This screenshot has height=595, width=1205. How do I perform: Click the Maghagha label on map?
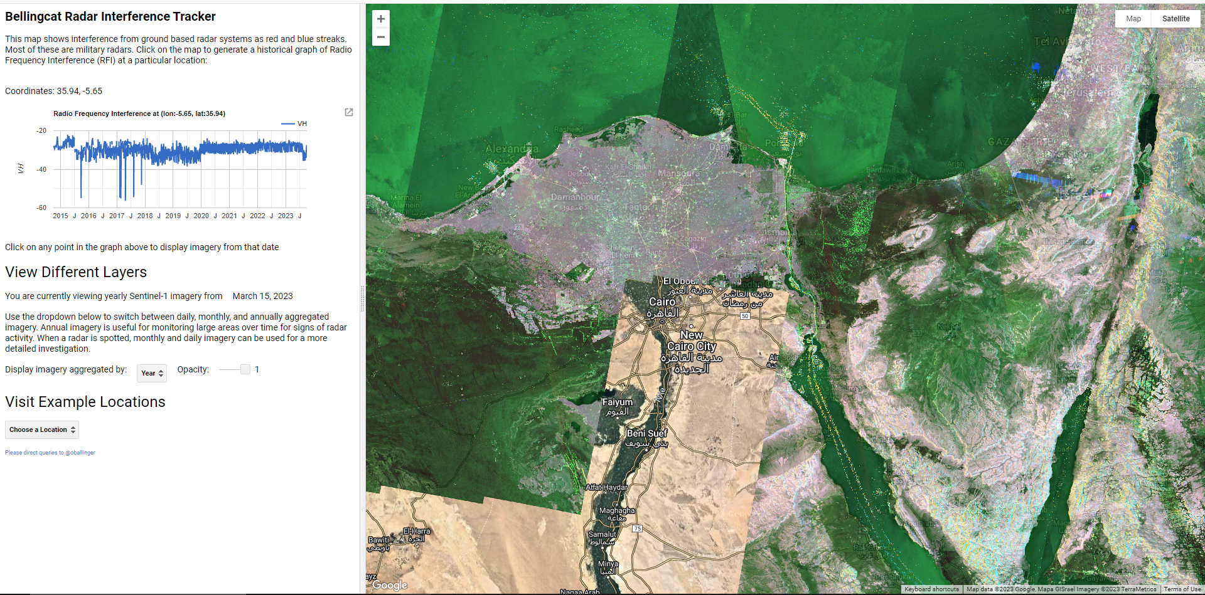(x=617, y=514)
